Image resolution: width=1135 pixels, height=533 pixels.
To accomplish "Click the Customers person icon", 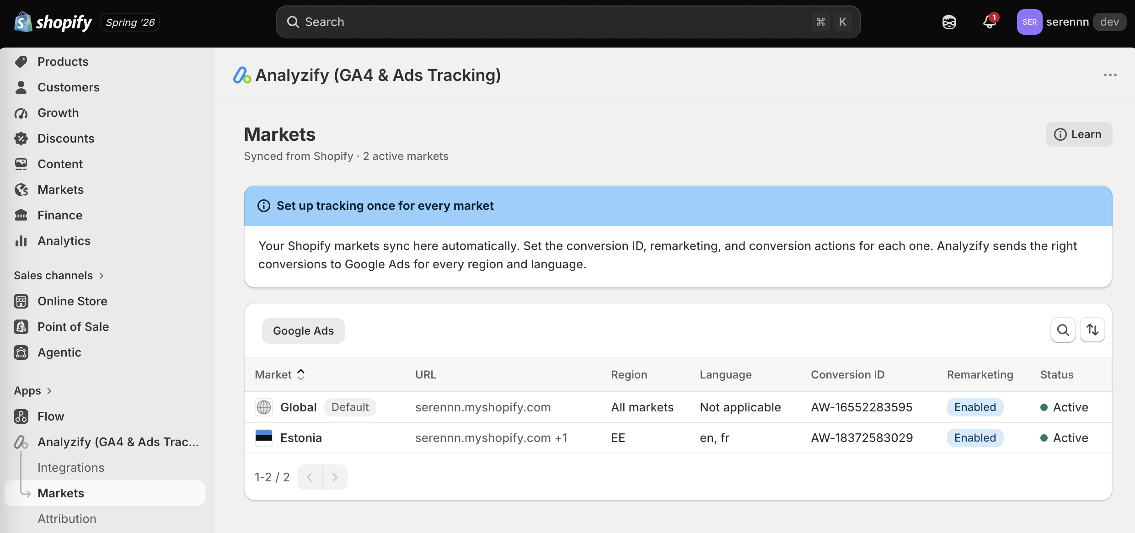I will [x=21, y=87].
